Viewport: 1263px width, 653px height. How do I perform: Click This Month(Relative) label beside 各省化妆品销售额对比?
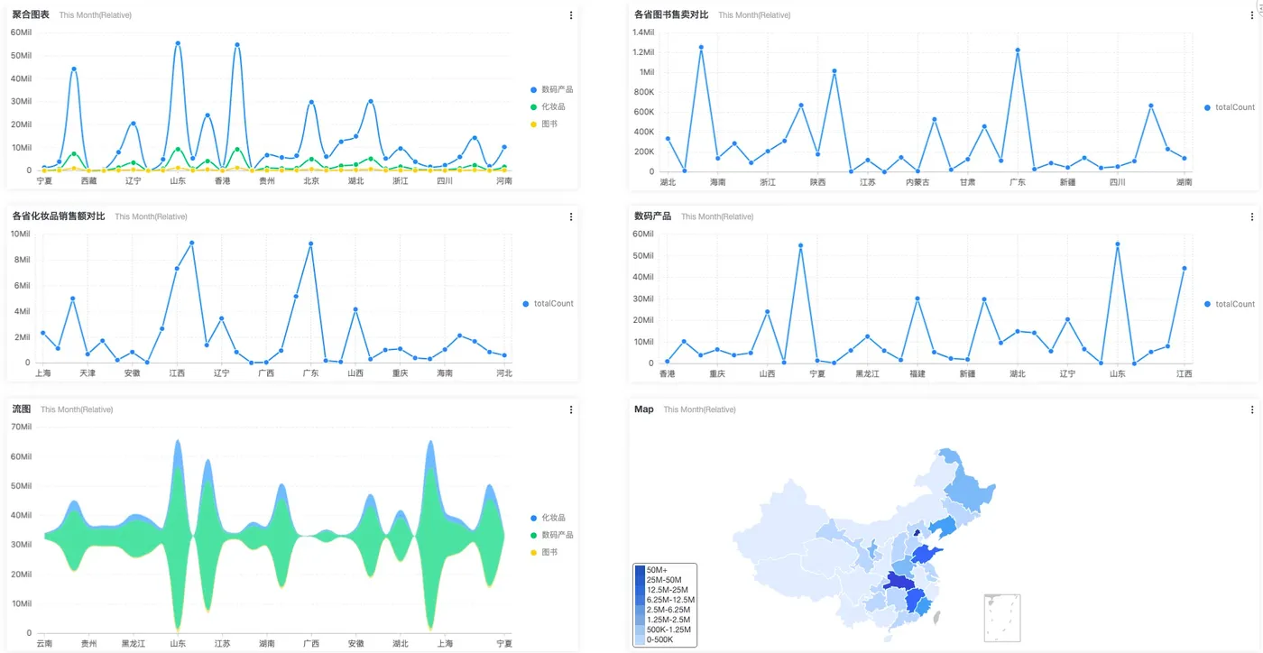151,216
